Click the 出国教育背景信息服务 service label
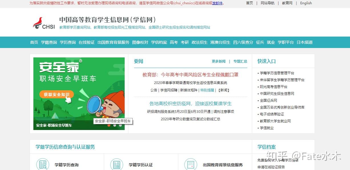The width and height of the screenshot is (350, 170). (x=223, y=165)
